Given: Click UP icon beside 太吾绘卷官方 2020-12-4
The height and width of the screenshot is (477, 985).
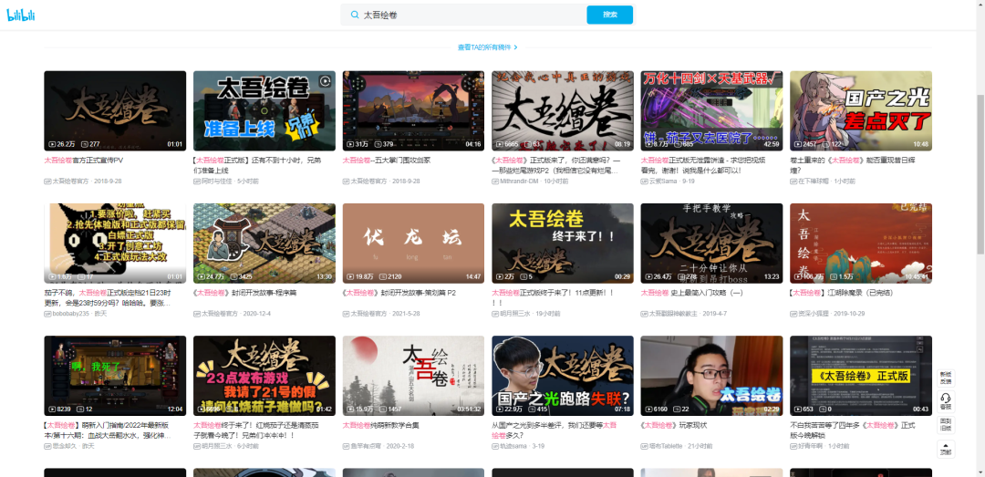Looking at the screenshot, I should tap(197, 314).
